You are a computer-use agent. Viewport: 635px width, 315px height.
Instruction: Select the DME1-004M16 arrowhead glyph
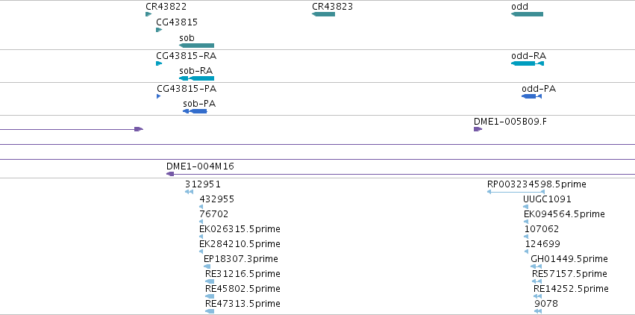coord(170,174)
